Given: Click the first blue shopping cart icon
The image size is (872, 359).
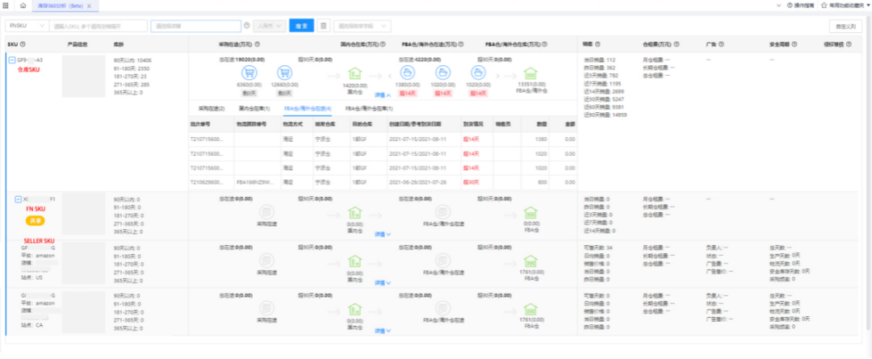Looking at the screenshot, I should pyautogui.click(x=244, y=73).
